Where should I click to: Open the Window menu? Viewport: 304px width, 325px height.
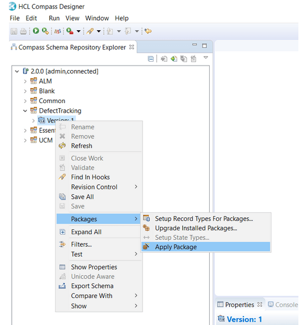coord(97,18)
